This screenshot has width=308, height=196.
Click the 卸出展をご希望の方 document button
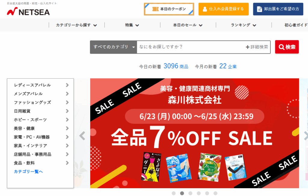point(278,9)
